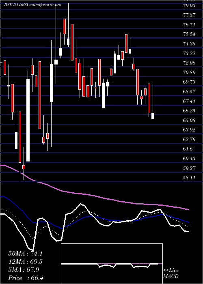Image resolution: width=203 pixels, height=284 pixels.
Task: Click the 70.89 price axis label
Action: (x=189, y=73)
